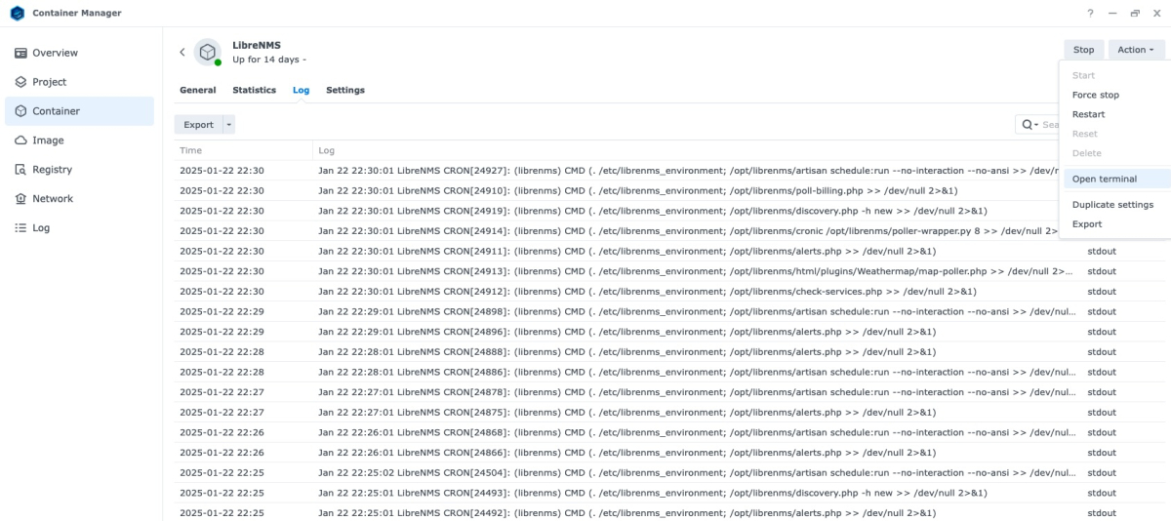Choose Restart in the Action menu
This screenshot has height=521, width=1171.
1088,114
